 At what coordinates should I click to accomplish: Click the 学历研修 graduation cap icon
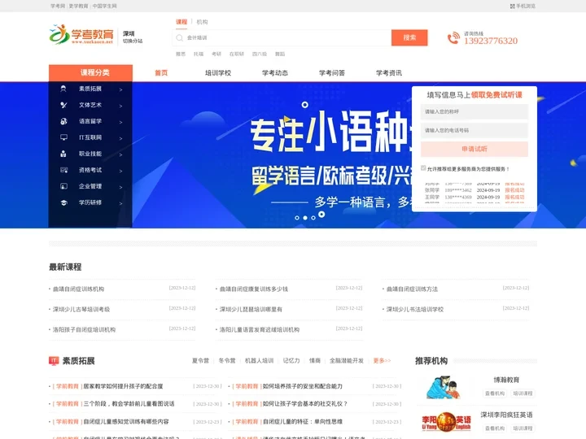(63, 202)
